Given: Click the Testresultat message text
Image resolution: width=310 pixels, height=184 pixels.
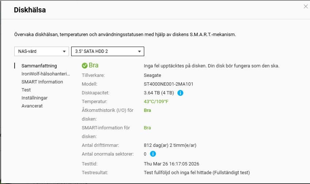Looking at the screenshot, I should [197, 173].
